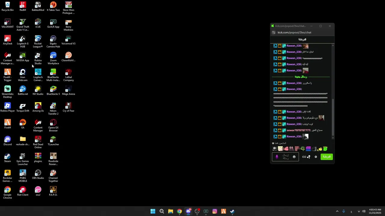The width and height of the screenshot is (385, 216).
Task: Click the kick.com/popout/3lxo/chat address text
Action: coord(294,32)
